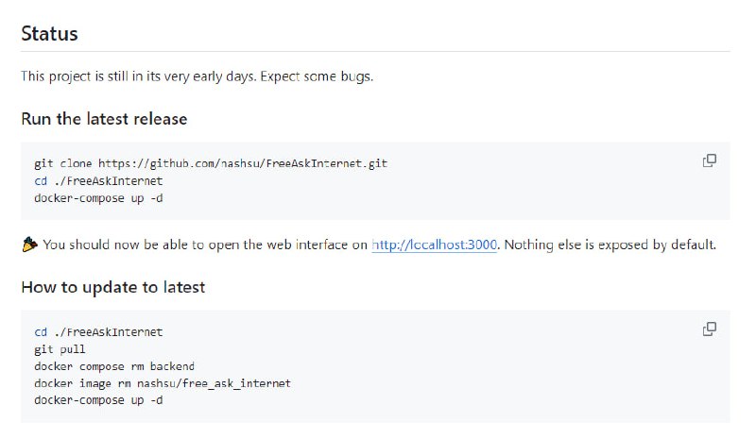Click the party popper emoji
The width and height of the screenshot is (756, 439).
click(x=29, y=245)
